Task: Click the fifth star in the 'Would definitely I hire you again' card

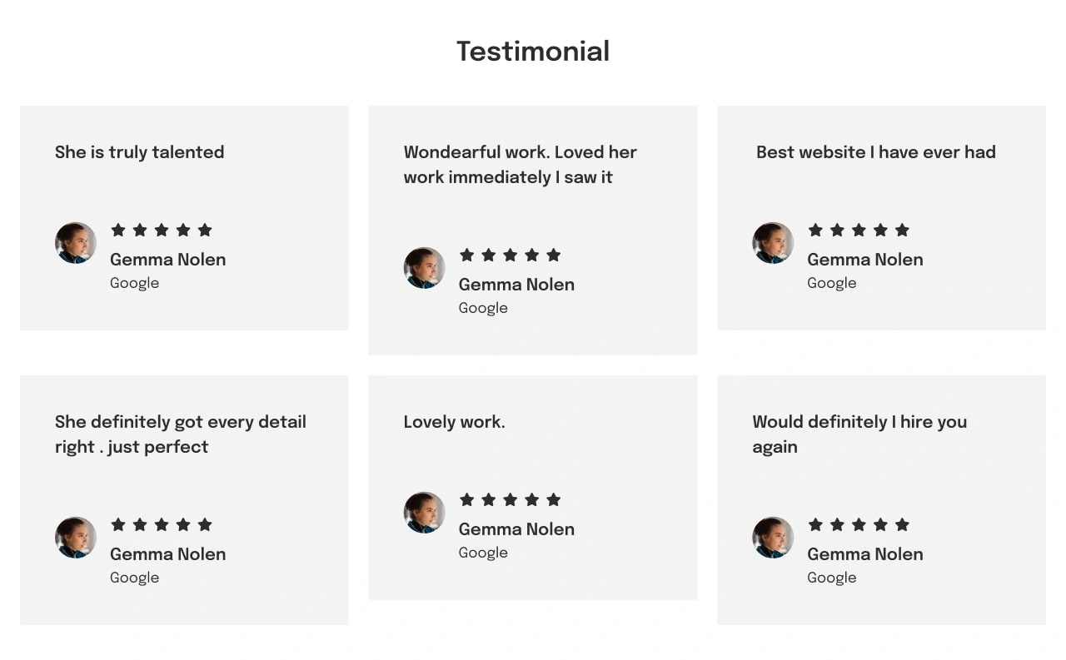Action: tap(902, 524)
